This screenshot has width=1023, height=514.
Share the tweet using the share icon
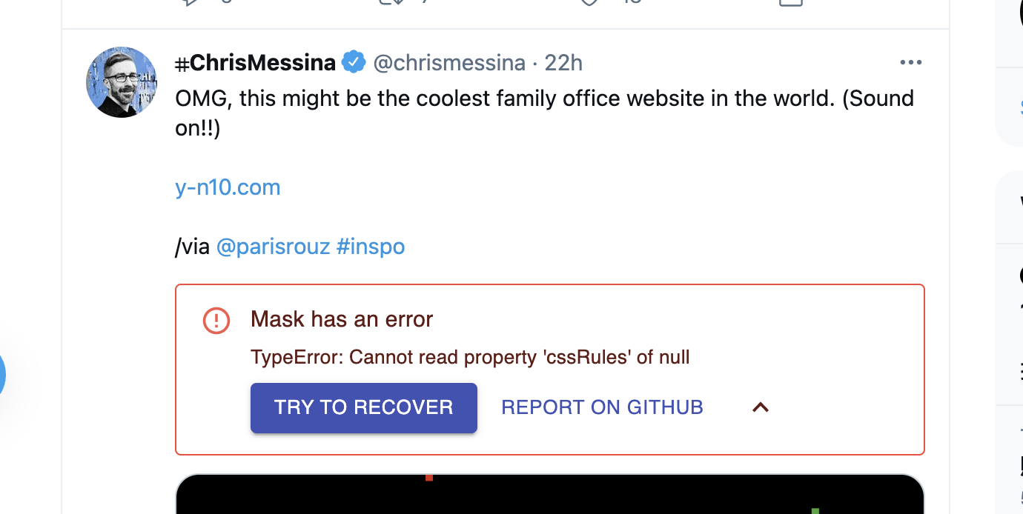click(790, 4)
